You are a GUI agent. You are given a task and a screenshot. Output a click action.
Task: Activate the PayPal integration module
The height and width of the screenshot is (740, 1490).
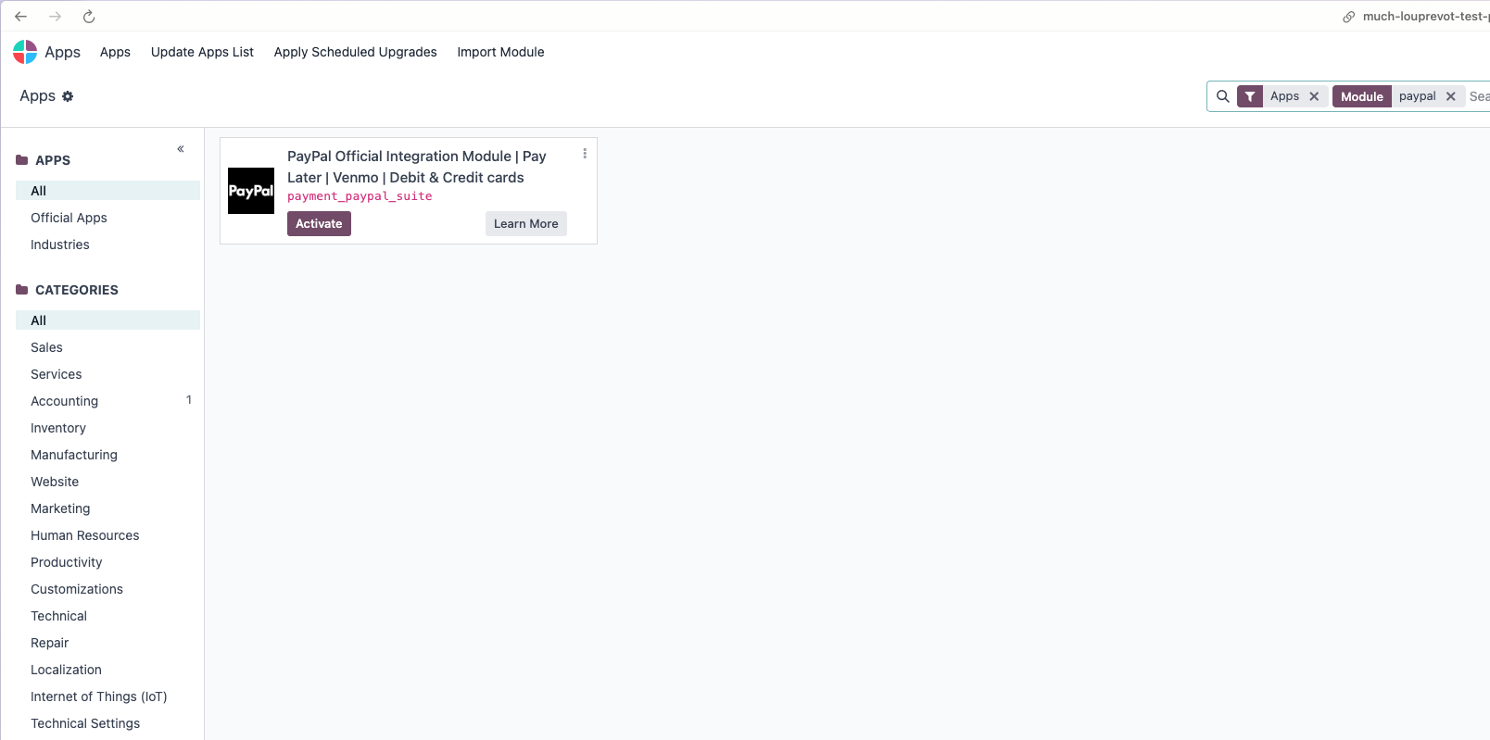click(319, 224)
